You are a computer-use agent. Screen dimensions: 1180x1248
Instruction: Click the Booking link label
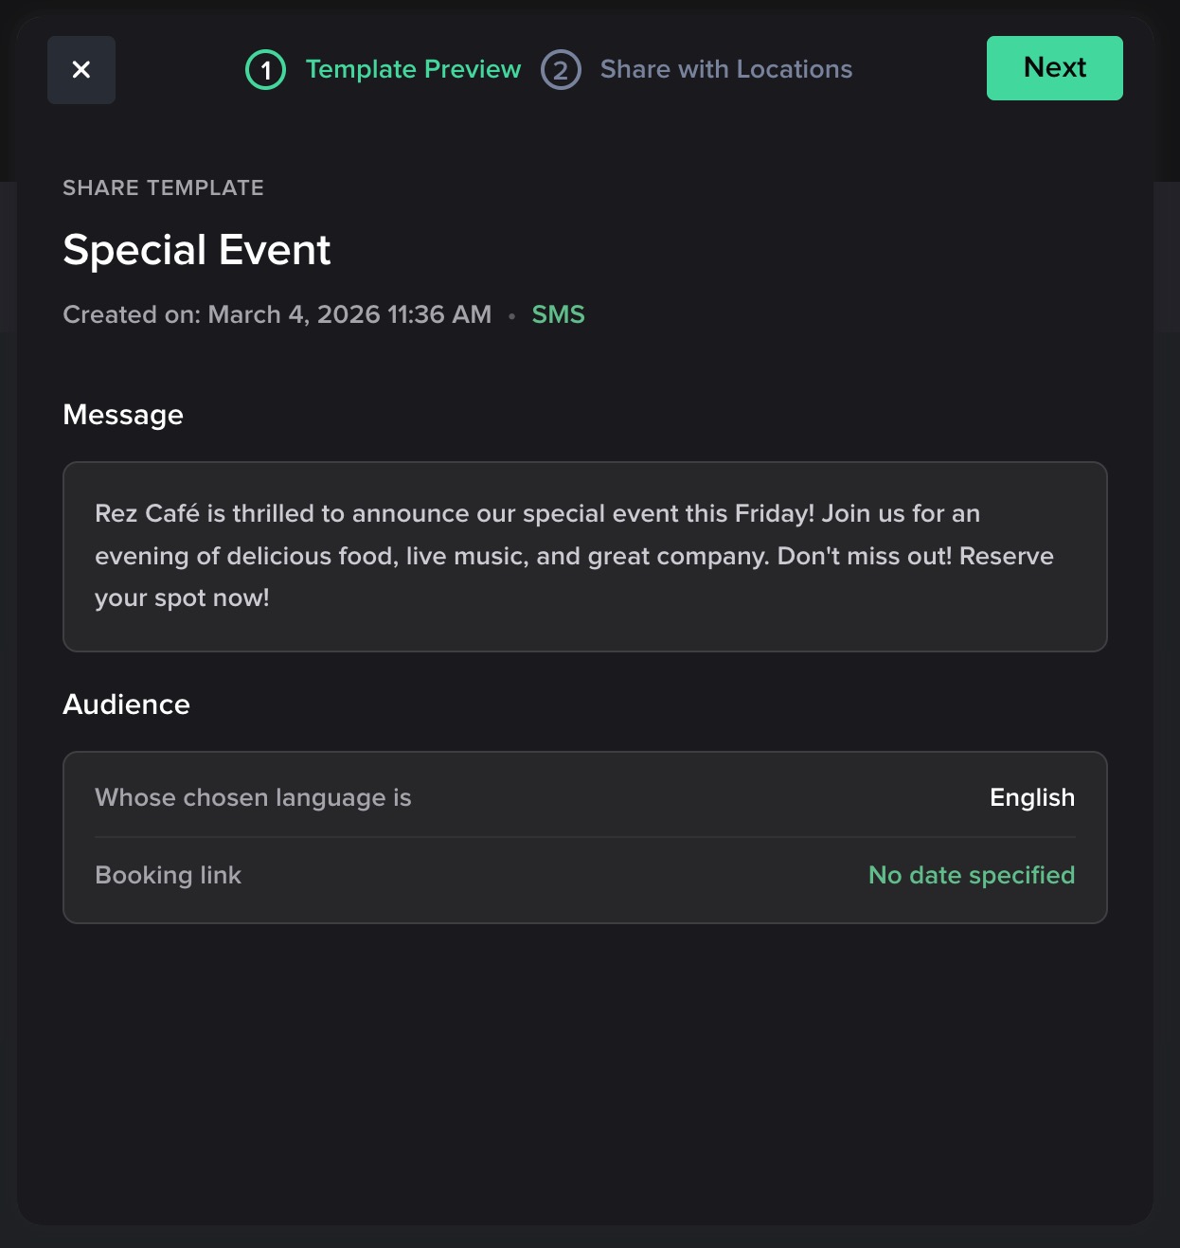(168, 875)
